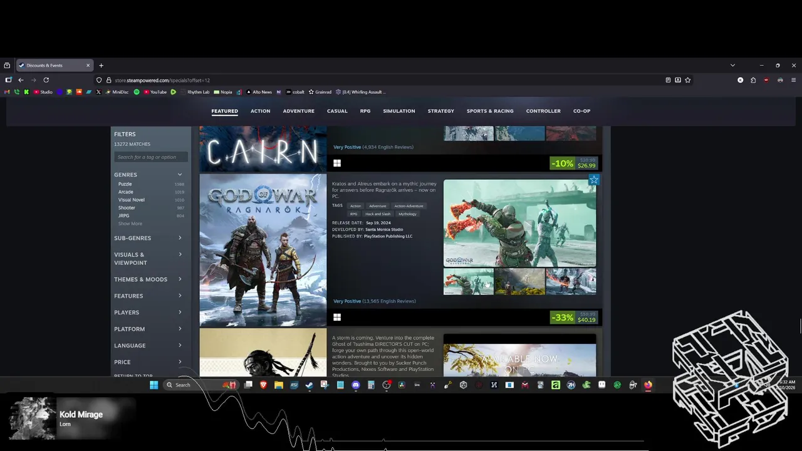Switch to the Simulation tab
This screenshot has height=451, width=802.
[x=399, y=111]
